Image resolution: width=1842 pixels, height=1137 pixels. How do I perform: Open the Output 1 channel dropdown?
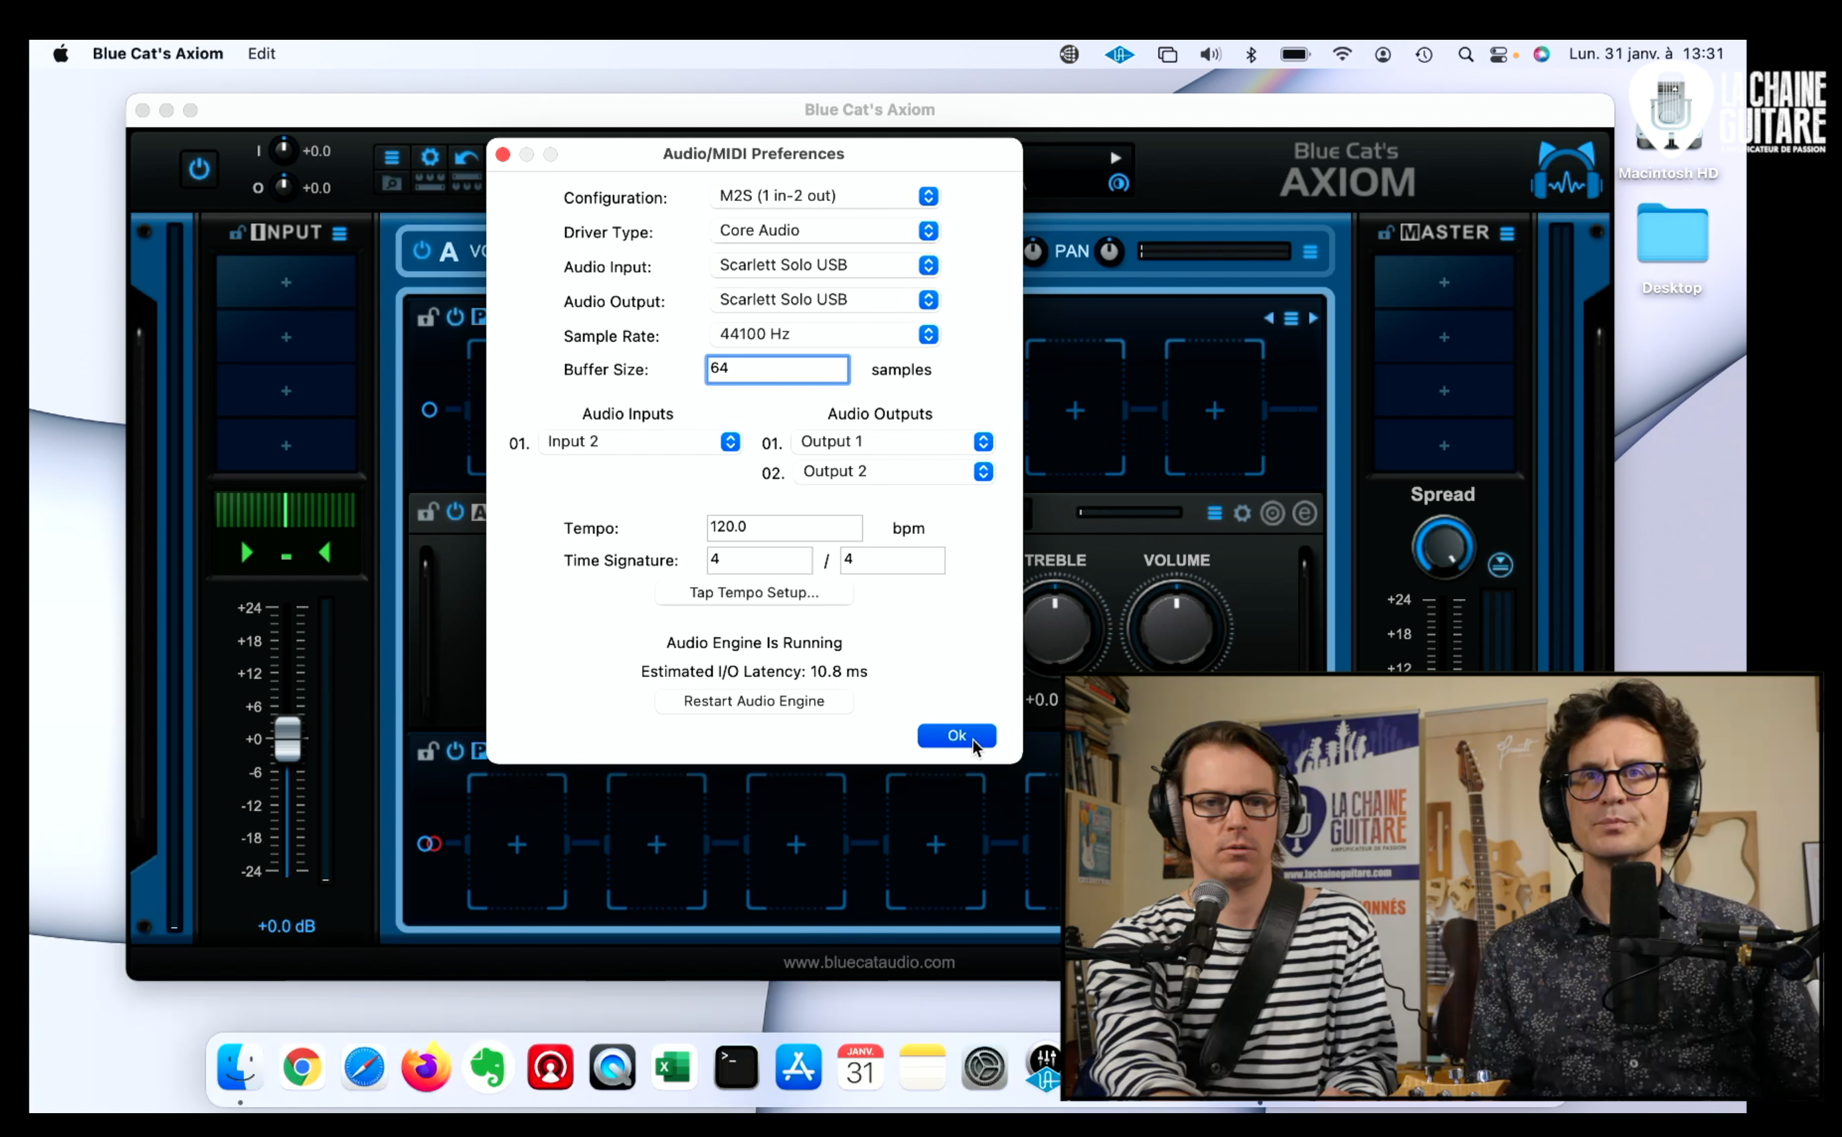click(893, 442)
